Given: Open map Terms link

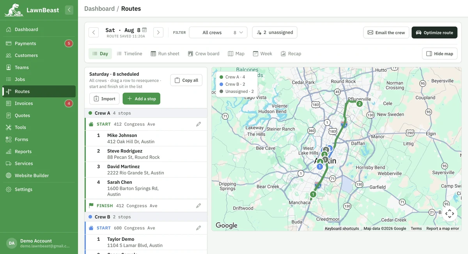Looking at the screenshot, I should click(416, 229).
